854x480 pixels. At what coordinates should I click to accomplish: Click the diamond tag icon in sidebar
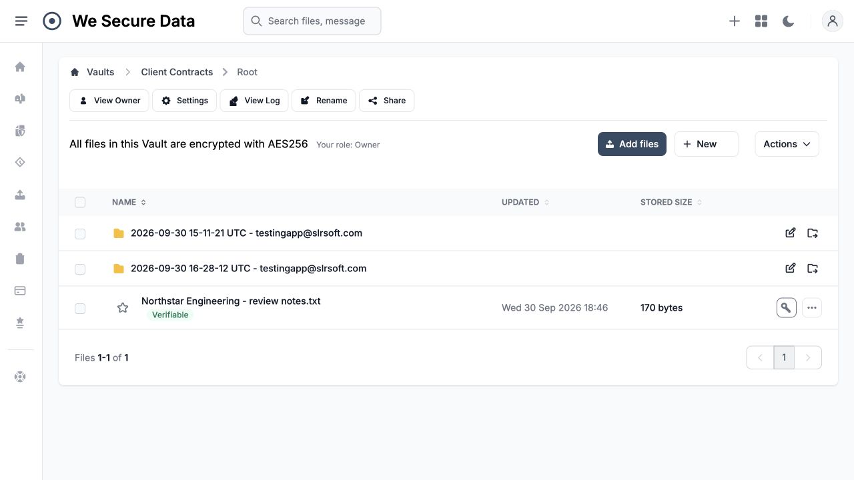[20, 163]
